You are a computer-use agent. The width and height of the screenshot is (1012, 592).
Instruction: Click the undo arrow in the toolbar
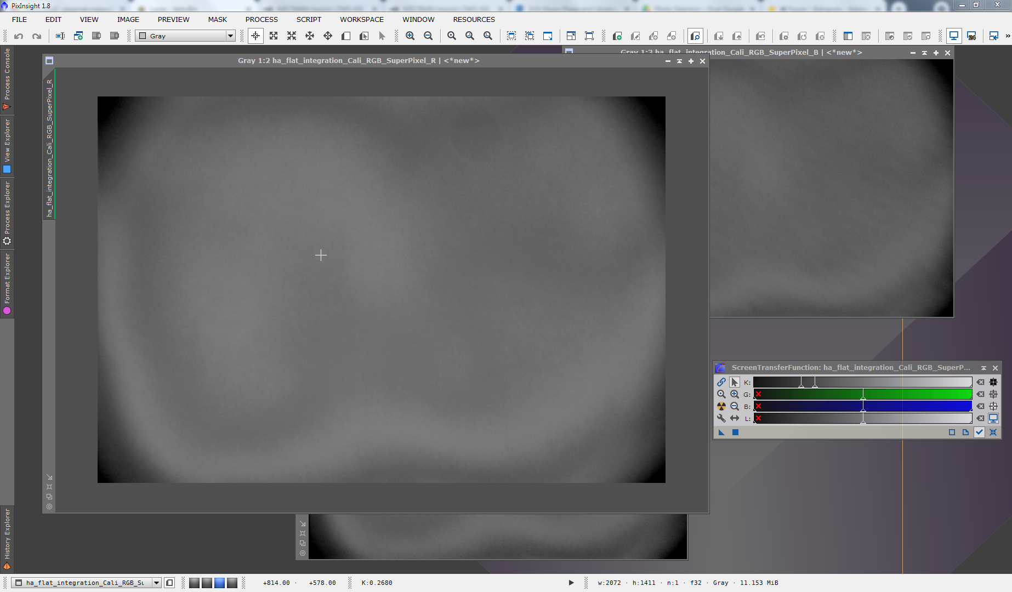click(19, 36)
